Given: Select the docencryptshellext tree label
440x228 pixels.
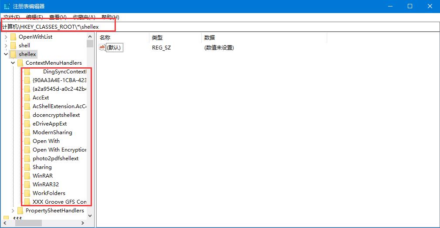Looking at the screenshot, I should (56, 115).
